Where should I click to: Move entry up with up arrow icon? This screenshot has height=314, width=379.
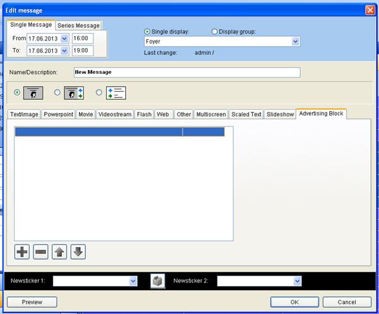59,252
